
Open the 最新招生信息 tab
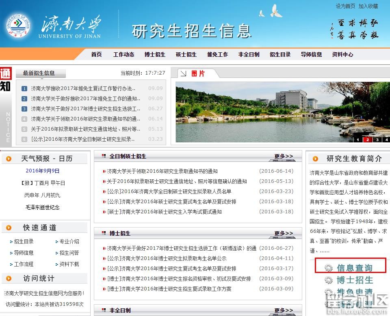[39, 73]
